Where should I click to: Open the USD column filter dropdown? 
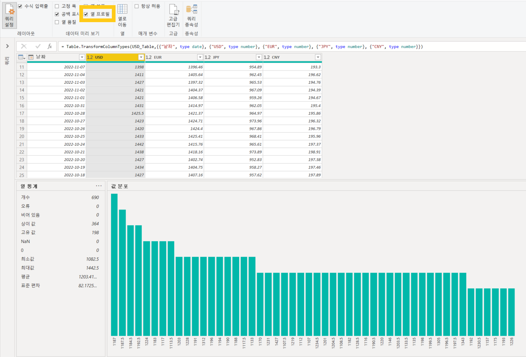(x=141, y=57)
